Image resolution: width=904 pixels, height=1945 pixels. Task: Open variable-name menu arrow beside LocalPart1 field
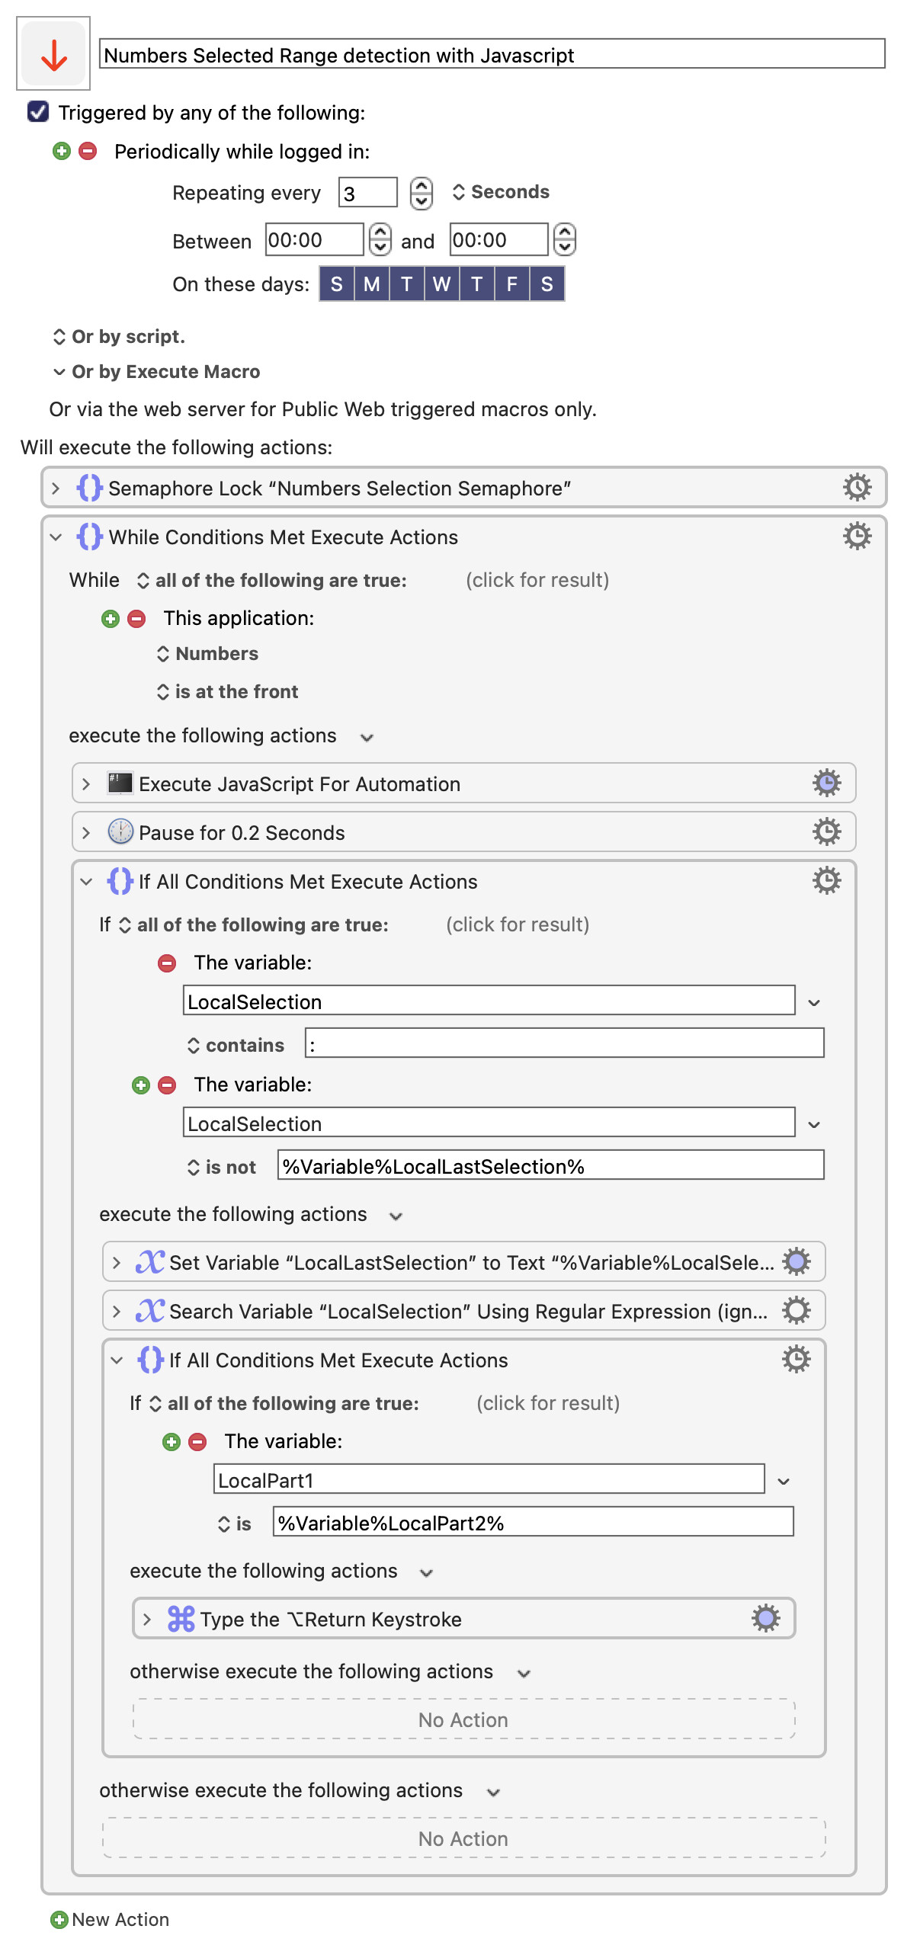(784, 1481)
